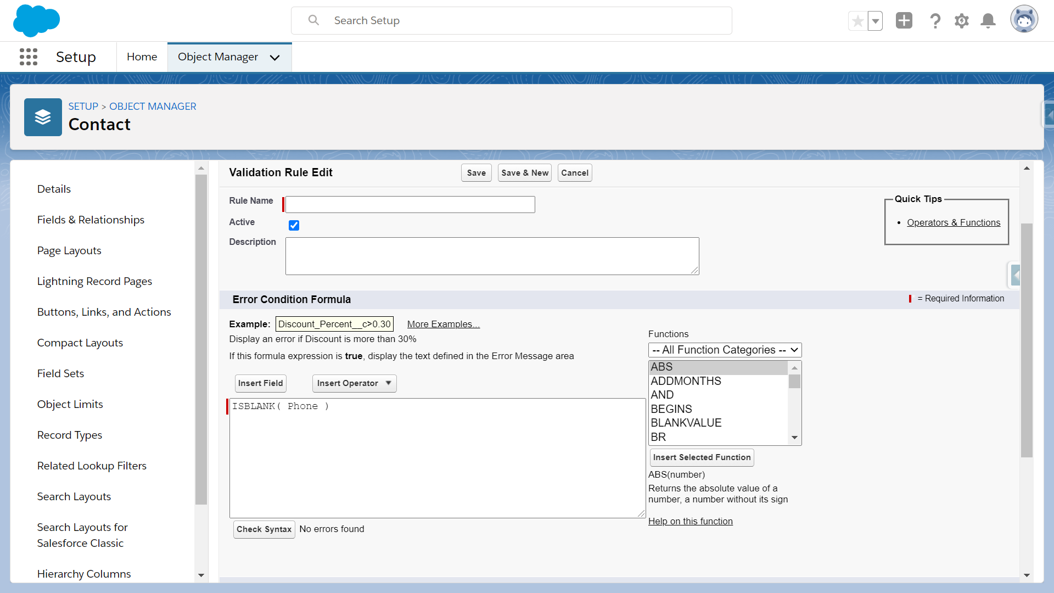Uncheck the Active checkbox
Viewport: 1054px width, 593px height.
pos(294,225)
